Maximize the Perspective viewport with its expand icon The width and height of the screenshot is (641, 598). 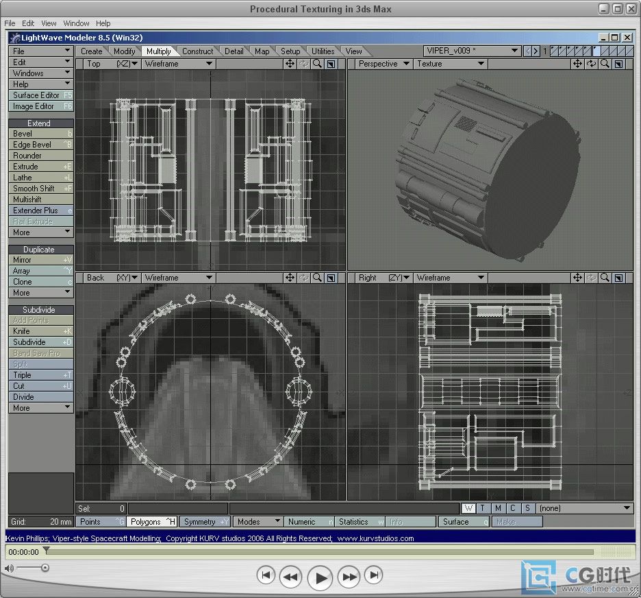pos(619,64)
